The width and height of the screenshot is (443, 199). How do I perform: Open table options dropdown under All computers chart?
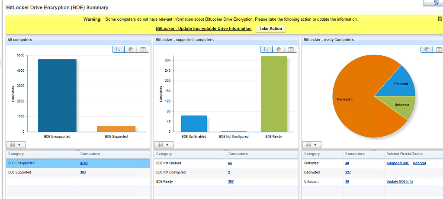[16, 145]
